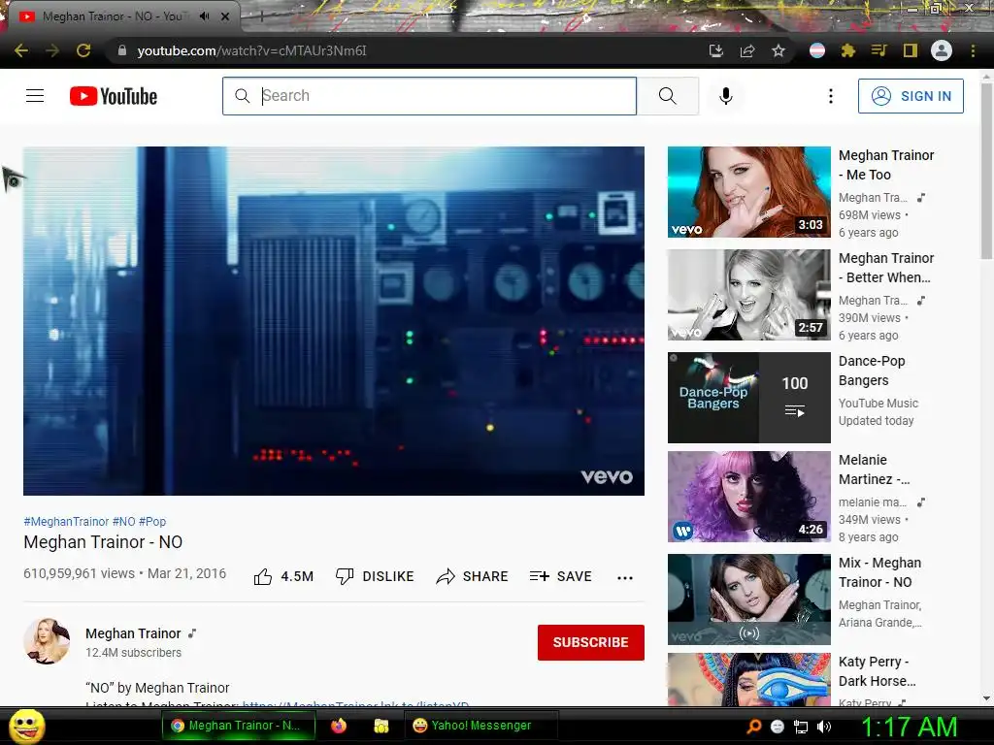Screen dimensions: 994x745
Task: Open more actions ellipsis under video
Action: point(625,577)
